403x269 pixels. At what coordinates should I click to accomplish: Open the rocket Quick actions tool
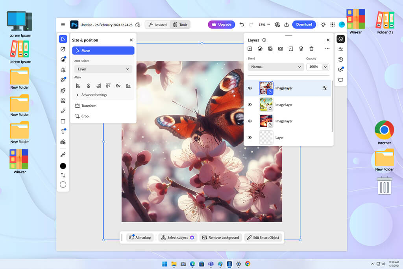point(63,90)
